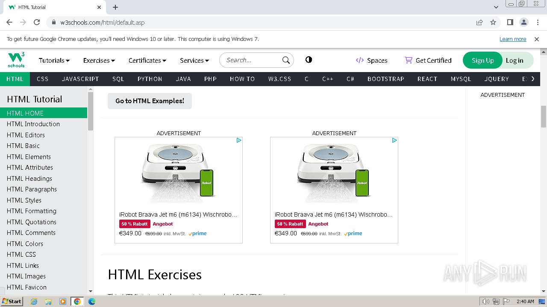
Task: Click the site lock icon in address bar
Action: (54, 23)
